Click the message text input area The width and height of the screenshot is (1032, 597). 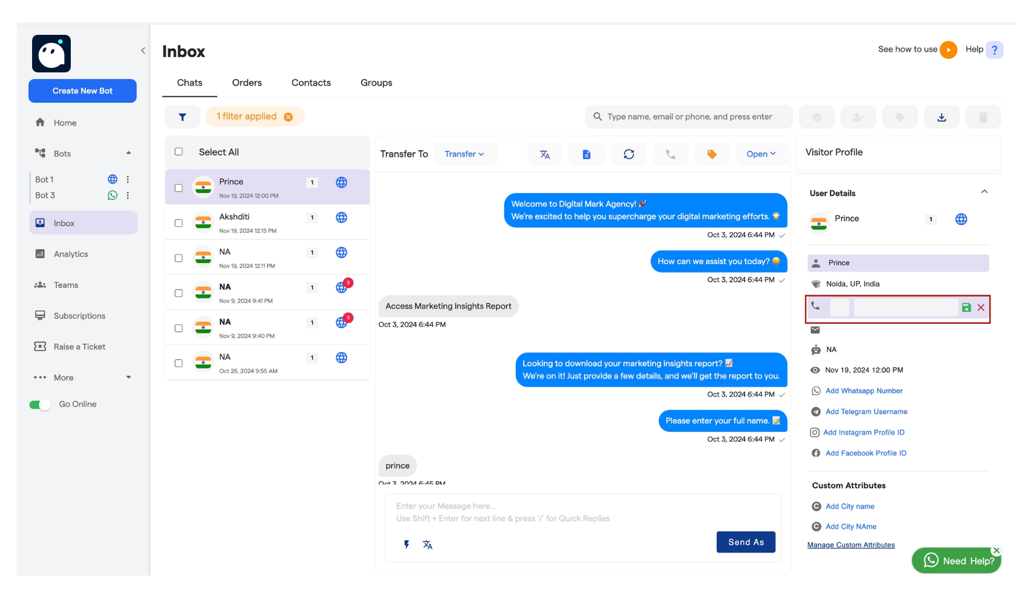tap(583, 512)
